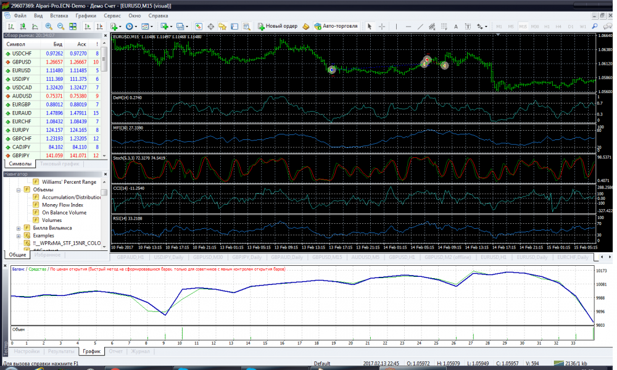Tile chart windows with the grid icon
Viewport: 617px width, 370px height.
pos(73,27)
